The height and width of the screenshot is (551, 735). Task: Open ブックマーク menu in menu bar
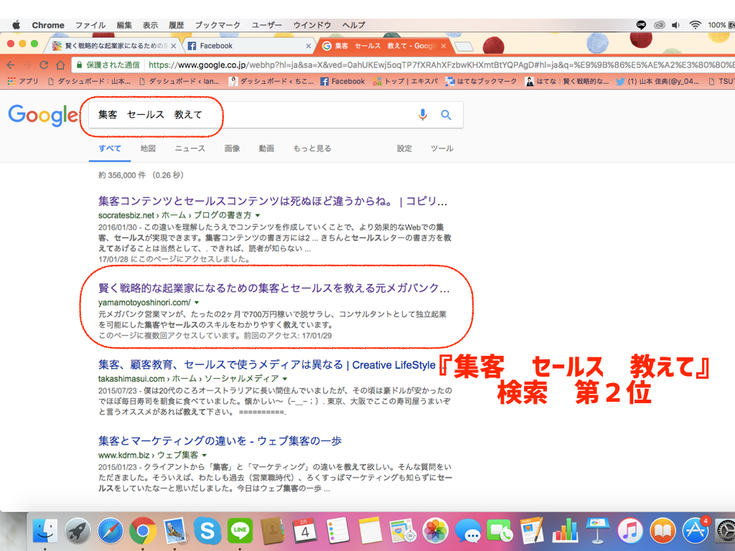pos(217,25)
